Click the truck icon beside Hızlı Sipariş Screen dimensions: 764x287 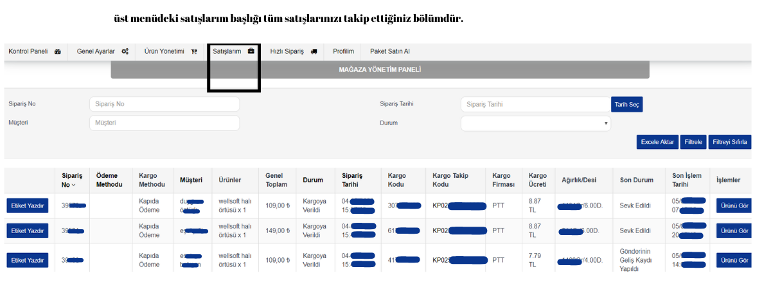pos(314,52)
